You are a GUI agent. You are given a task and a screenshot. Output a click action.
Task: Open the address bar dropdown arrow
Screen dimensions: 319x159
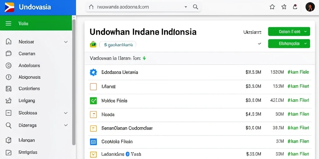point(186,7)
